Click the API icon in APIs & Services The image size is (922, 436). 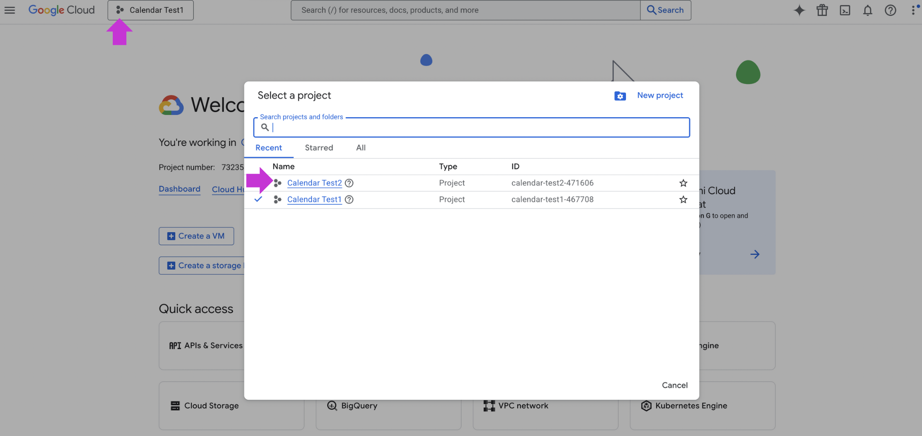pos(175,346)
